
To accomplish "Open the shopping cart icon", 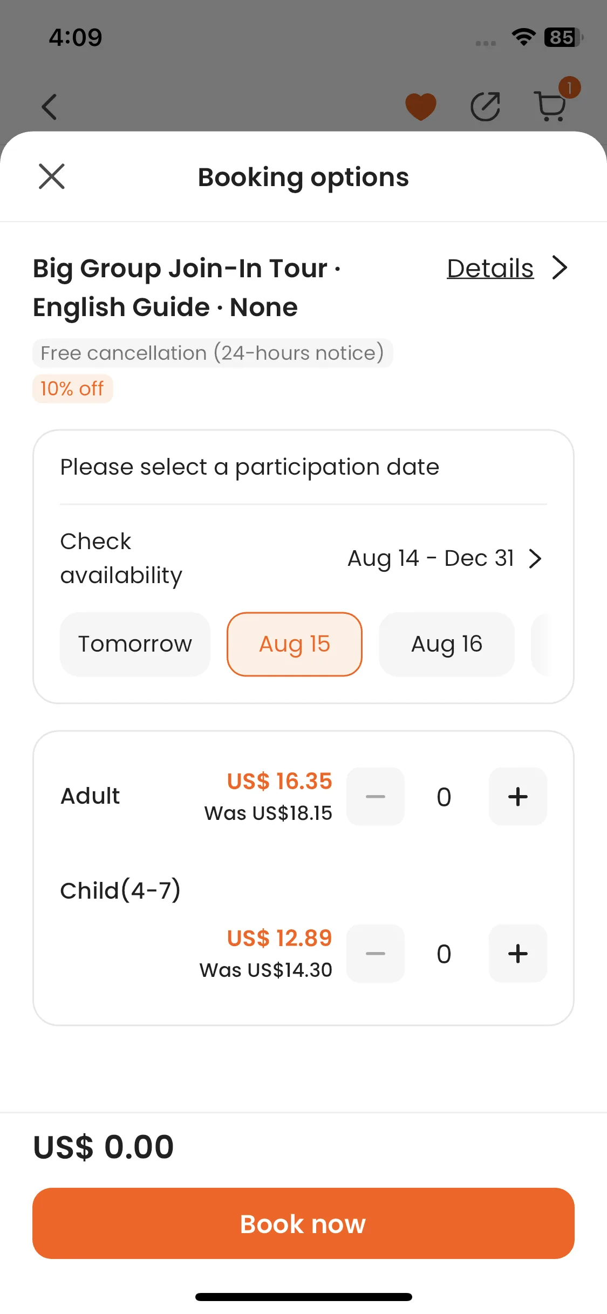I will pyautogui.click(x=550, y=106).
